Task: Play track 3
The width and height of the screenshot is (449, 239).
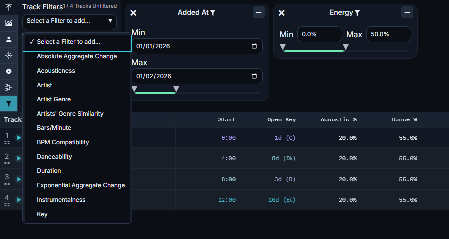Action: click(x=19, y=179)
